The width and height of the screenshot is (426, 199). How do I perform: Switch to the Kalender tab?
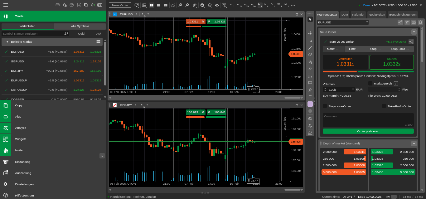(358, 15)
